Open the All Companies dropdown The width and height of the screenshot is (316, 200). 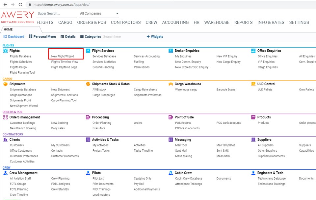pyautogui.click(x=99, y=13)
